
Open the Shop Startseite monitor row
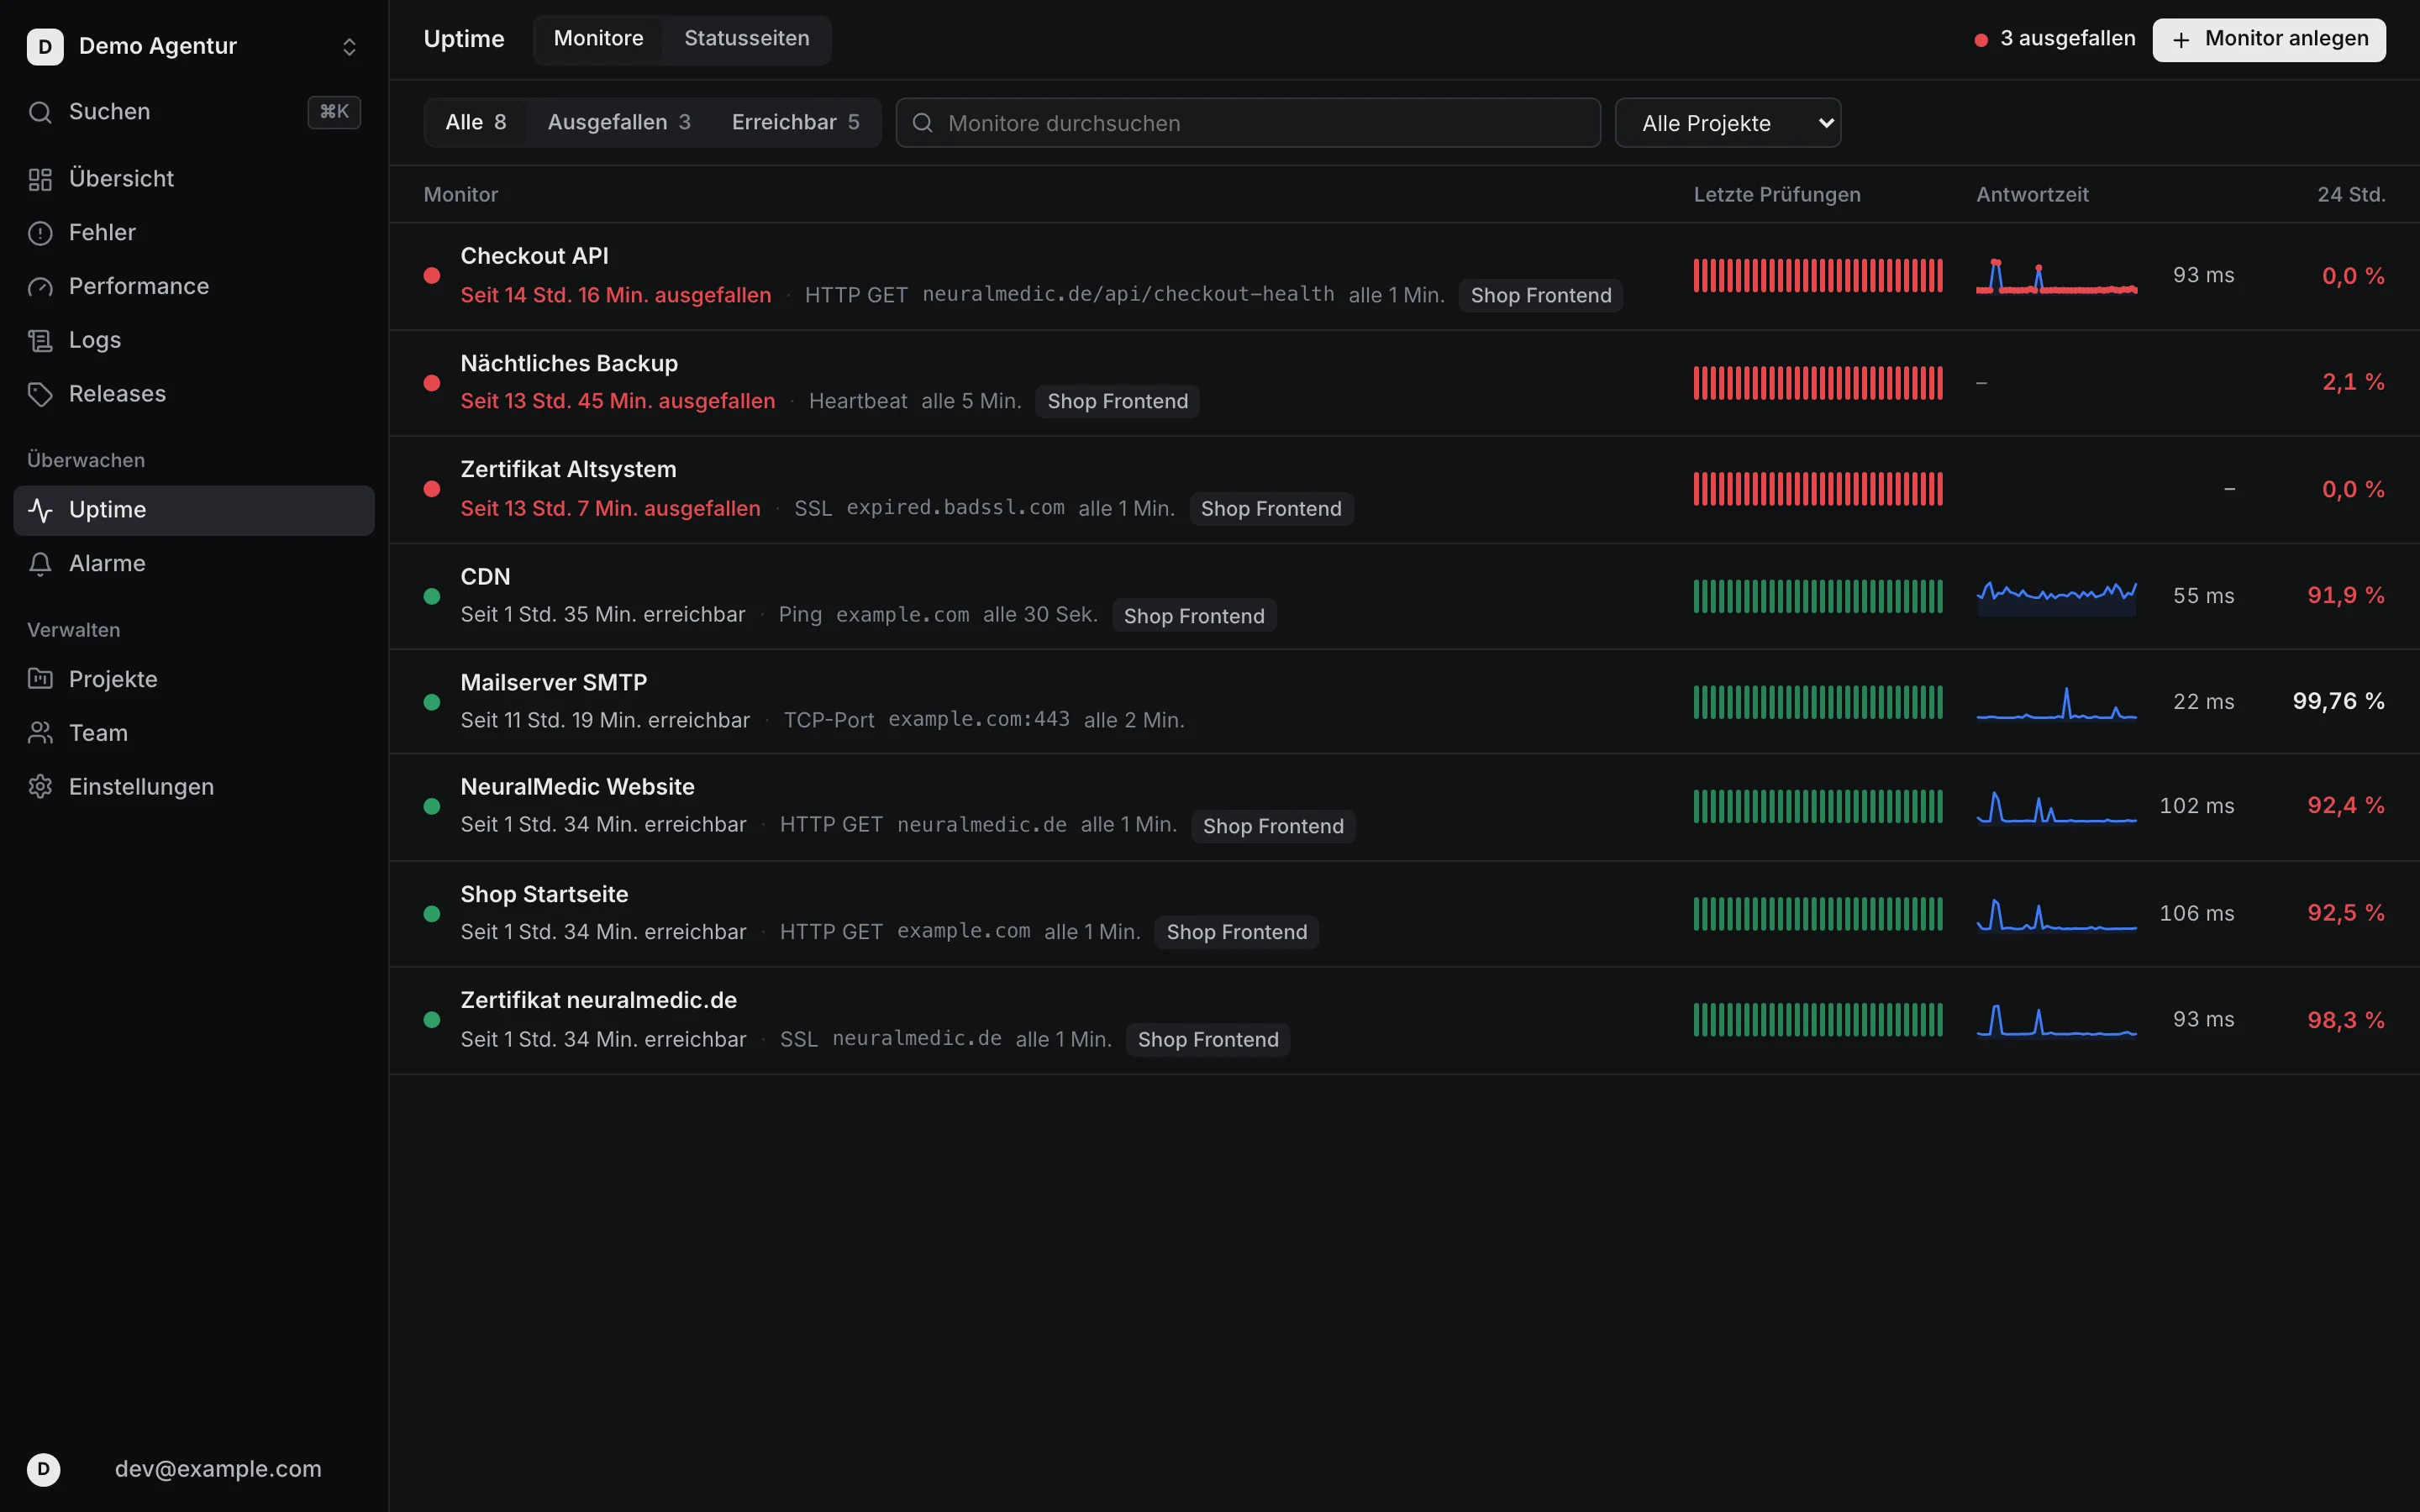click(x=1404, y=914)
